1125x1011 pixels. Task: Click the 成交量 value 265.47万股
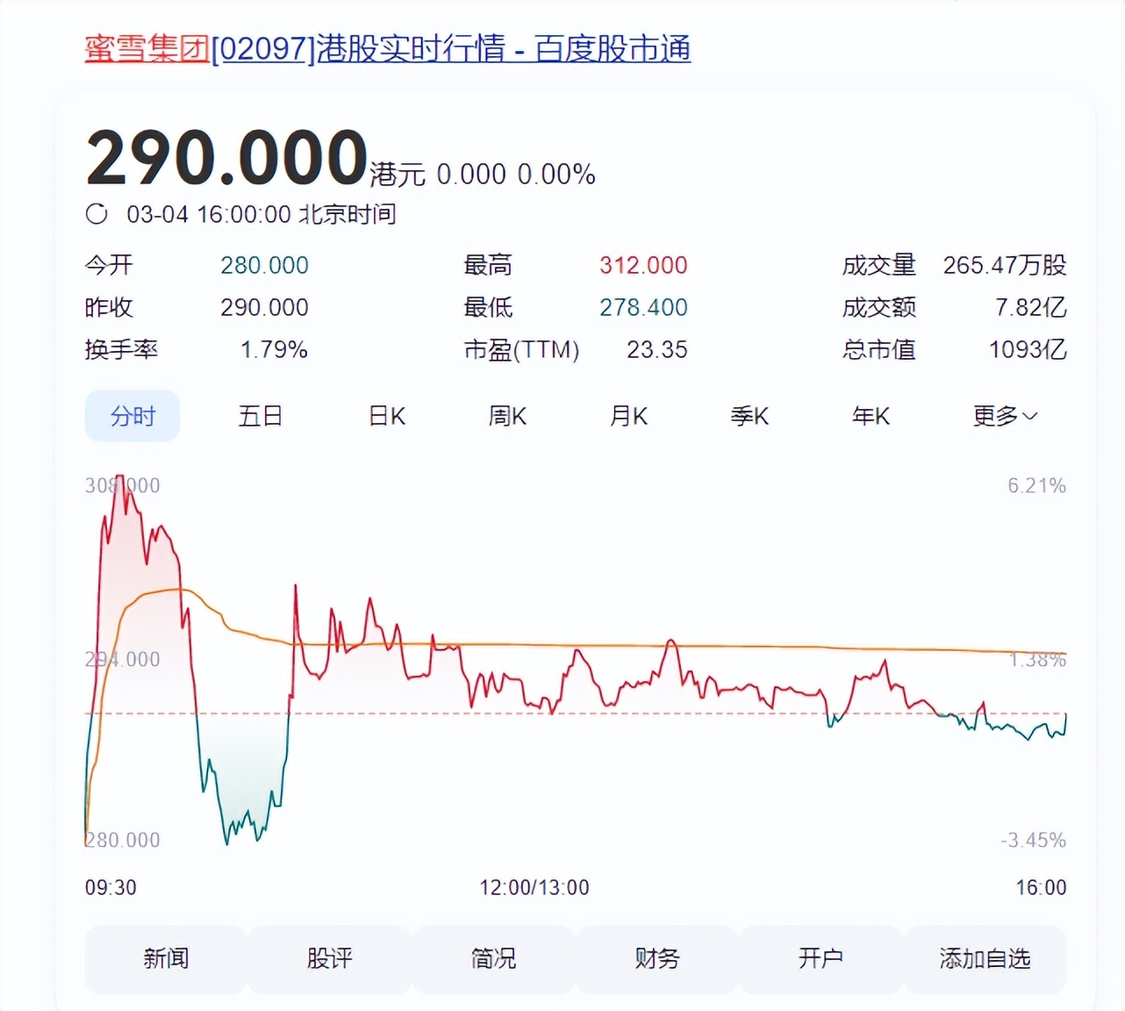point(1005,265)
